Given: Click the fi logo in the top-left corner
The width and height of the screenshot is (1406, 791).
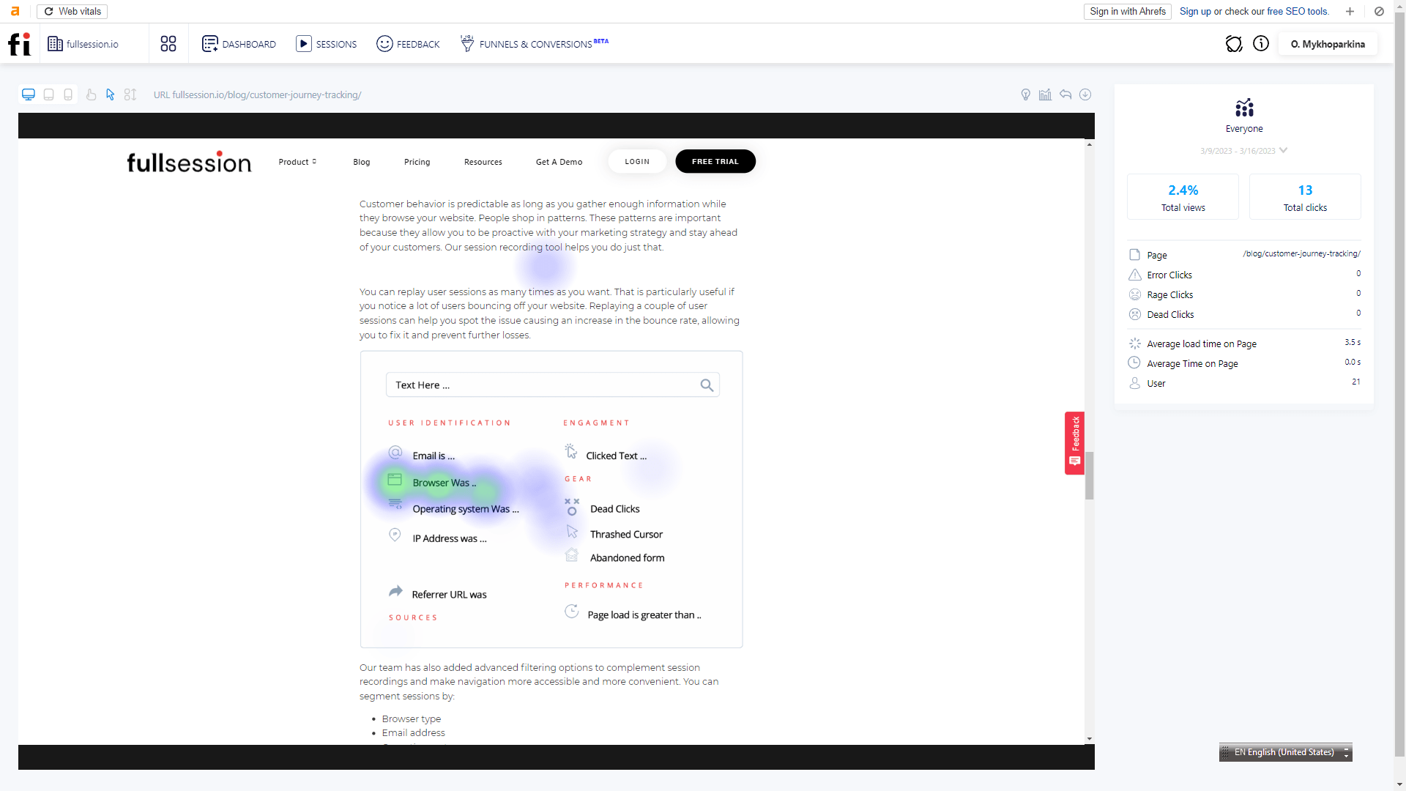Looking at the screenshot, I should (18, 44).
